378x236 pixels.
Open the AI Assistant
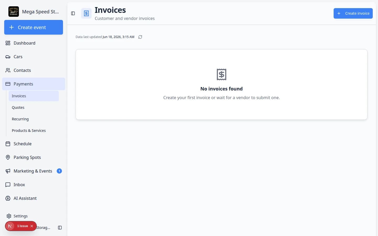tap(34, 198)
